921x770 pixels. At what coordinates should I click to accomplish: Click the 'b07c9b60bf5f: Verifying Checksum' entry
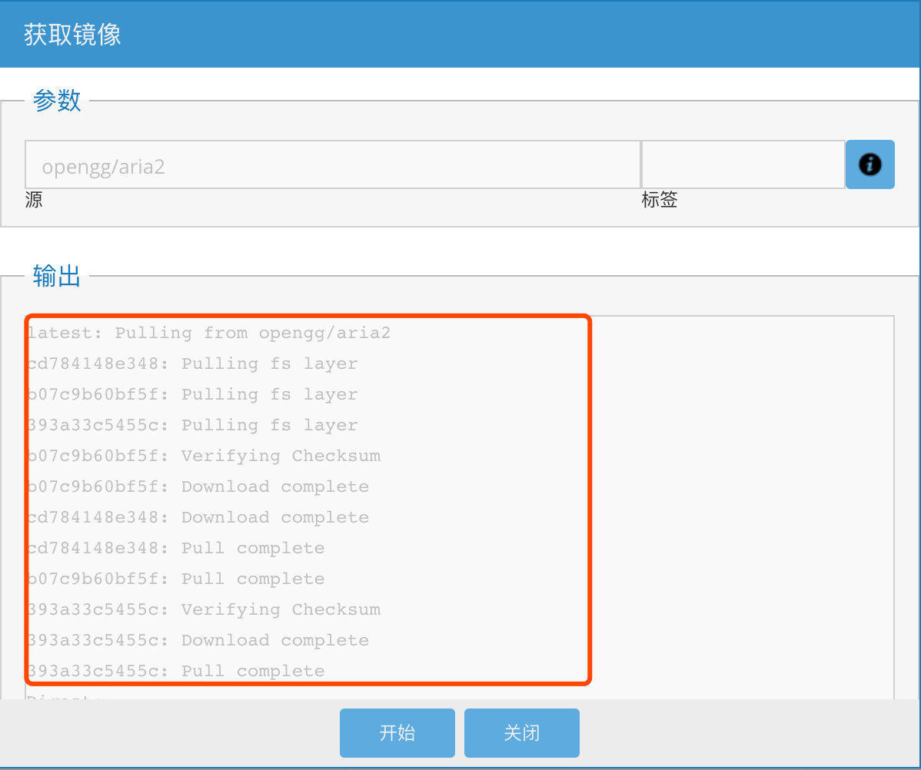(204, 455)
